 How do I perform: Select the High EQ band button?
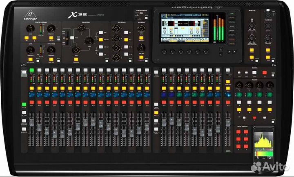[101, 32]
